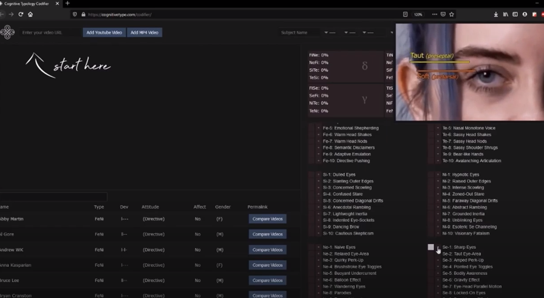The image size is (544, 298).
Task: Close the Cognitive Typology Codifier tab
Action: click(57, 4)
